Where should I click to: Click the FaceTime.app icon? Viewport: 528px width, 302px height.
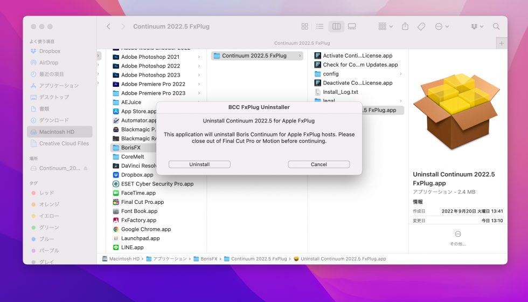point(116,193)
